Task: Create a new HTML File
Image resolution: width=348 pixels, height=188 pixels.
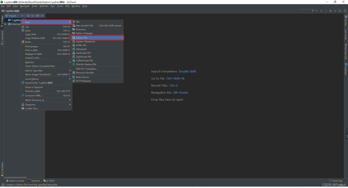Action: [x=97, y=45]
